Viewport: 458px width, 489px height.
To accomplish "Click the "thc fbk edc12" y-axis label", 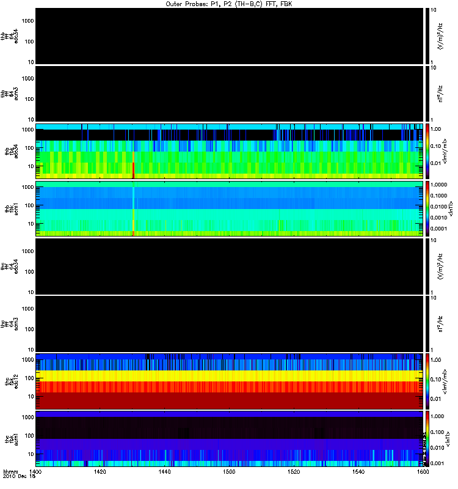I will (12, 381).
